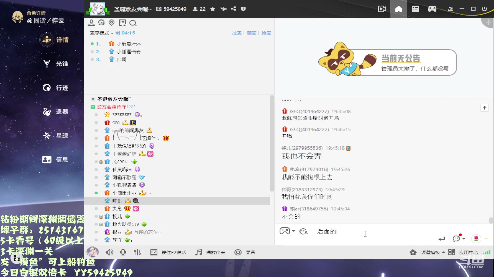Open the 麦序模式 dropdown
Screen dimensions: 494x277
point(101,33)
